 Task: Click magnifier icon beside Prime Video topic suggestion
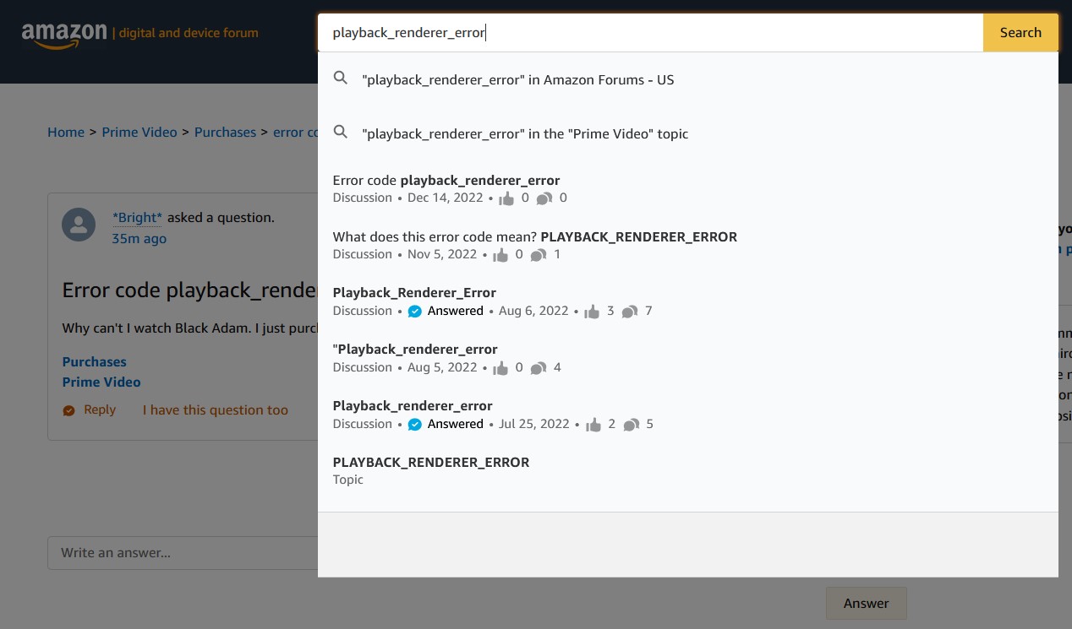[341, 133]
